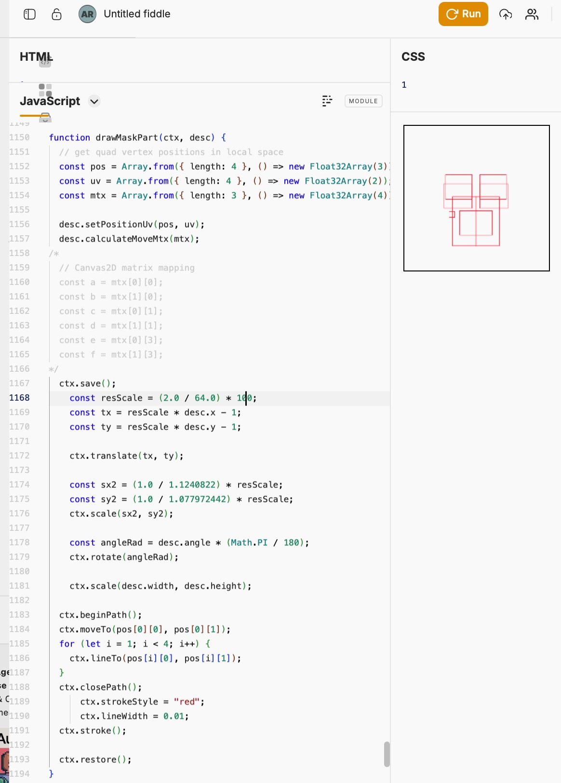Click the small icon below the JavaScript label

(x=45, y=117)
